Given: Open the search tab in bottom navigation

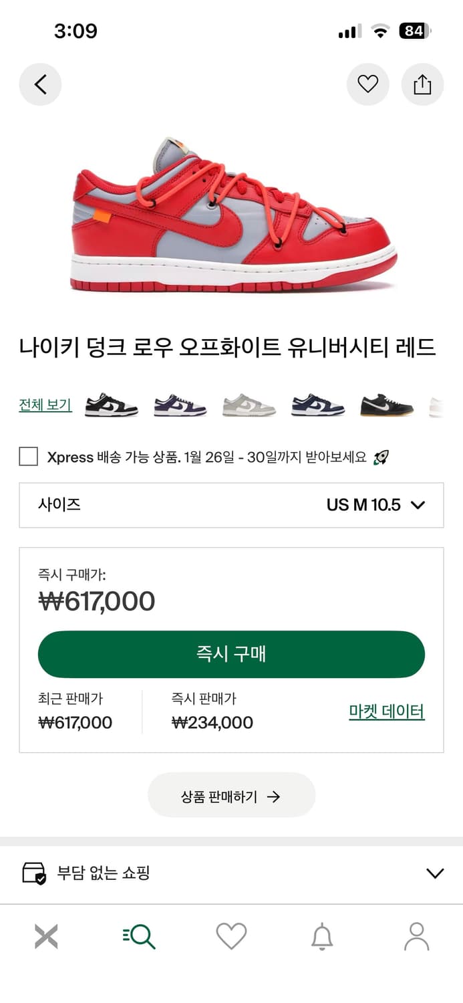Looking at the screenshot, I should pyautogui.click(x=139, y=936).
